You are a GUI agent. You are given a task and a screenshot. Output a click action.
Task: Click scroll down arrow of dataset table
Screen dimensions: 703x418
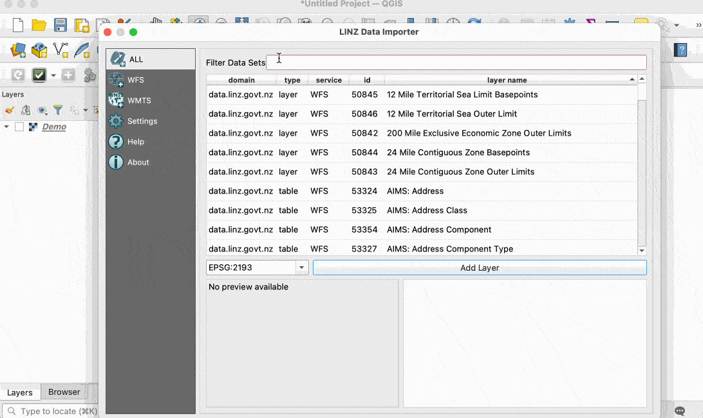pos(642,251)
